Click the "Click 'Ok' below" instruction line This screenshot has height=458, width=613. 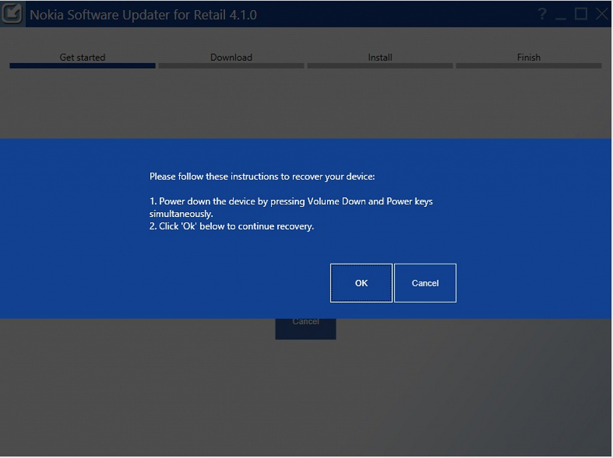pos(232,227)
